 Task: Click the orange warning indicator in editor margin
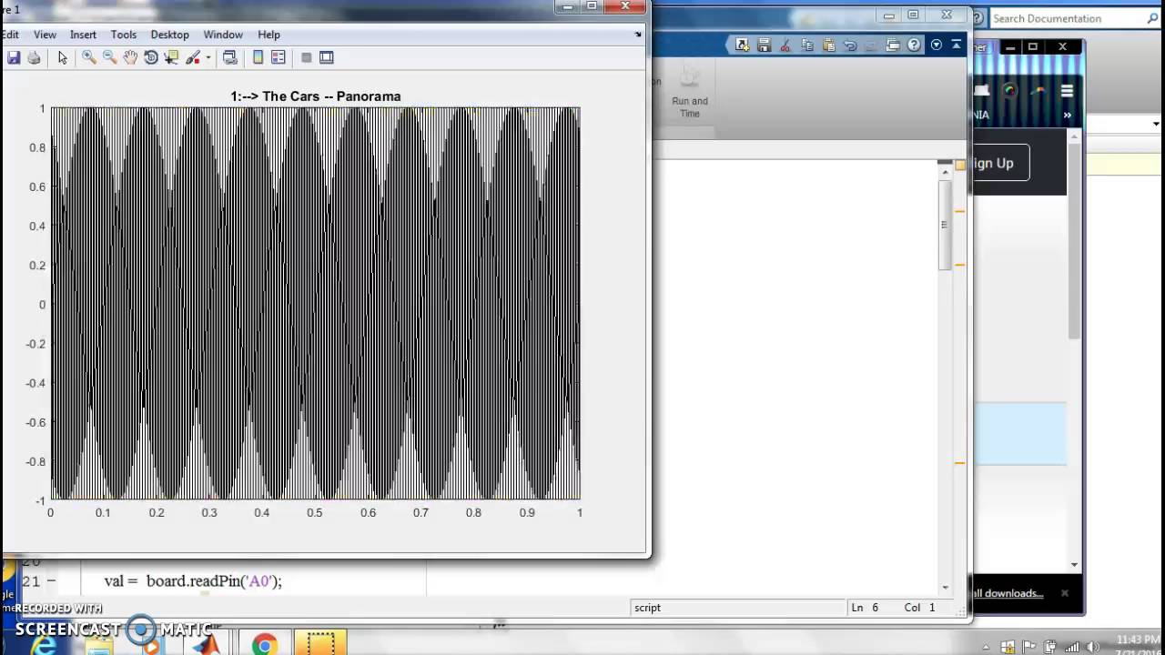click(x=959, y=166)
